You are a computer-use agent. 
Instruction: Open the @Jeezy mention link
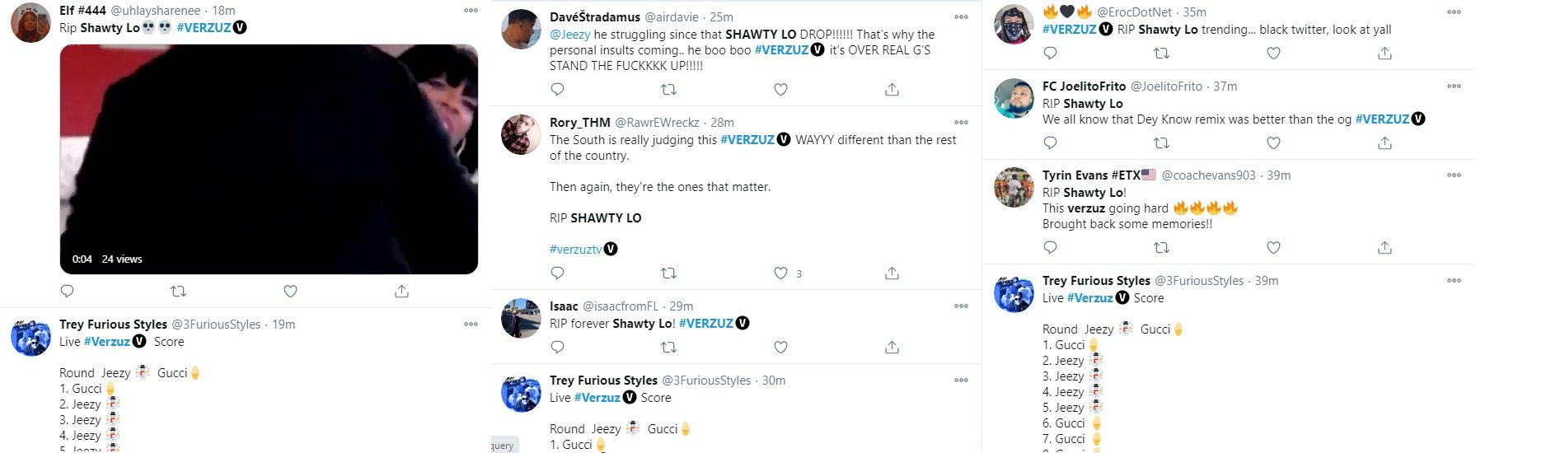click(570, 35)
